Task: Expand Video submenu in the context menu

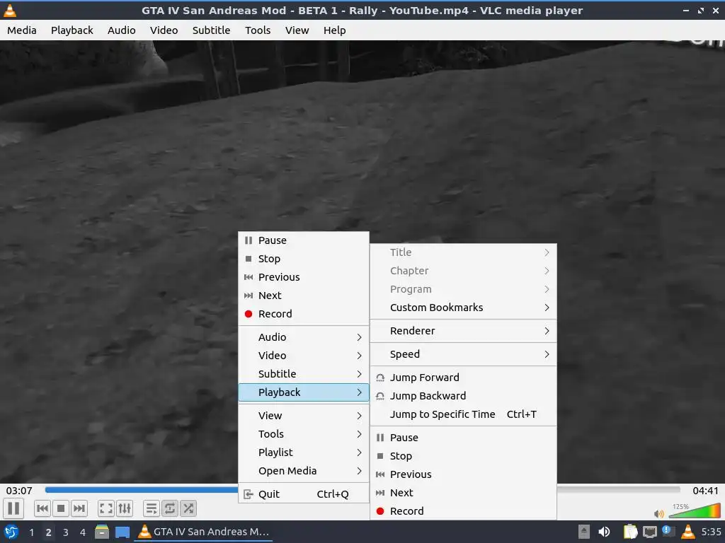Action: [x=303, y=356]
